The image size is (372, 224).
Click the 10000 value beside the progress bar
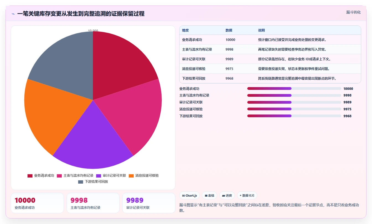(x=348, y=89)
